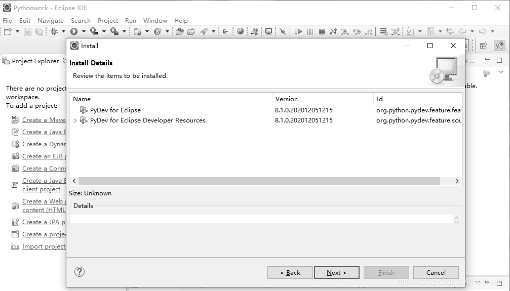Screen dimensions: 510x291
Task: Open the Project menu
Action: point(108,20)
